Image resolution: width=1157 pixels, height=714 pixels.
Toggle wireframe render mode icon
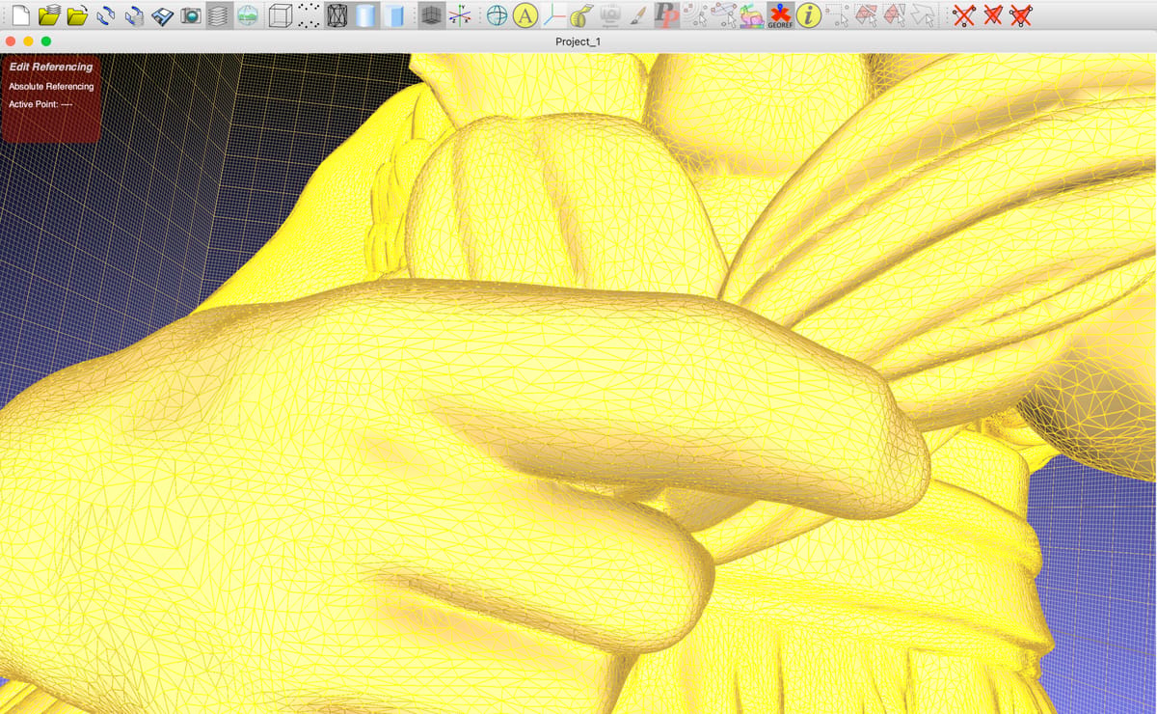[x=336, y=14]
